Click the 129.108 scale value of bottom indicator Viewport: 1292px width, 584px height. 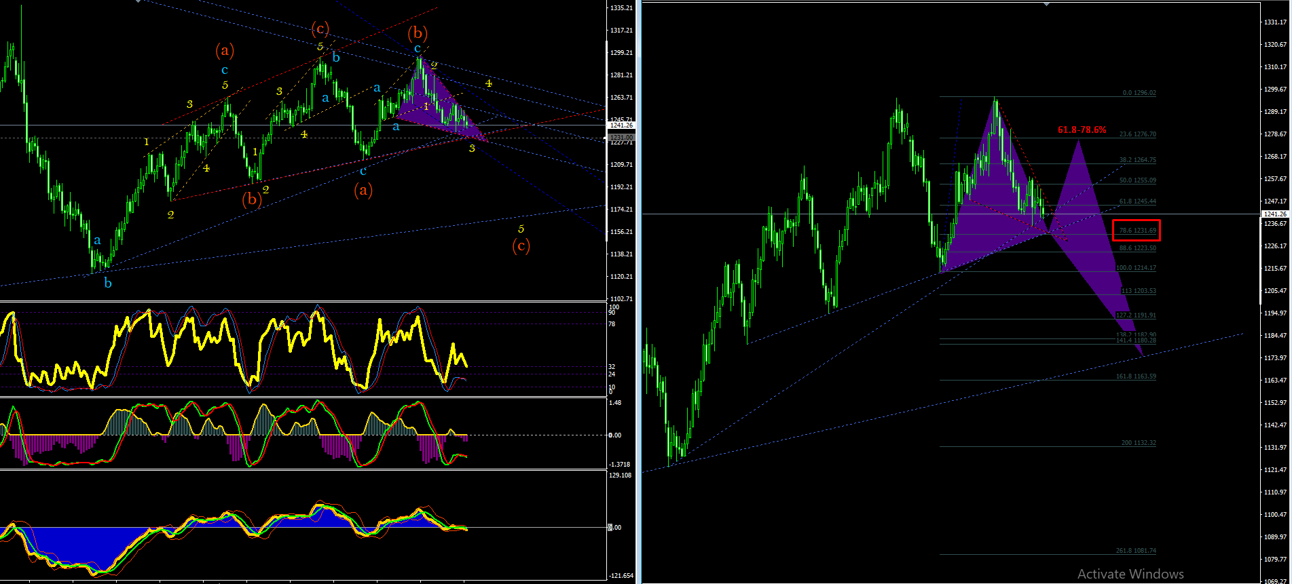click(x=621, y=475)
